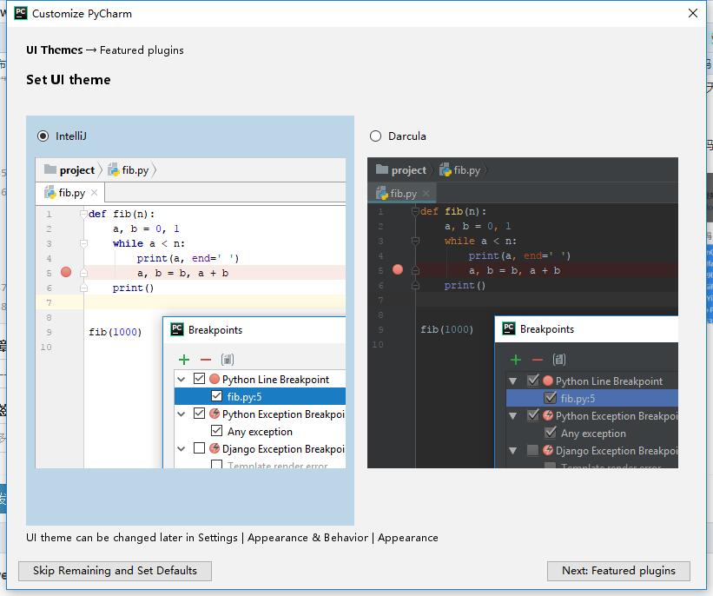Click Python Line Breakpoint red icon, light preview
This screenshot has height=596, width=713.
(x=215, y=379)
